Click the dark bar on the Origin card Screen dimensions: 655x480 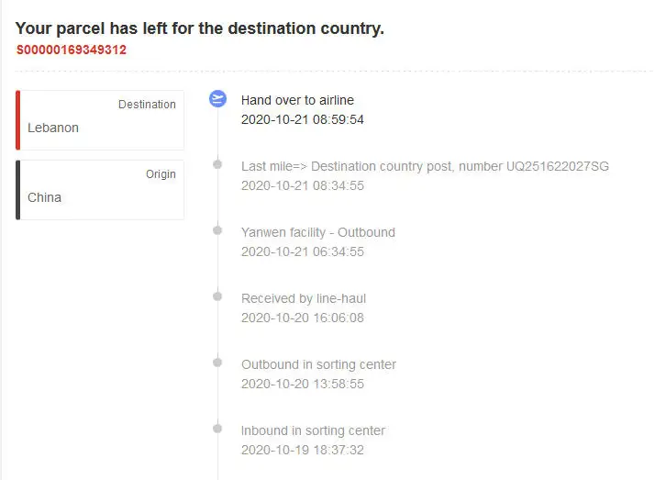(17, 190)
